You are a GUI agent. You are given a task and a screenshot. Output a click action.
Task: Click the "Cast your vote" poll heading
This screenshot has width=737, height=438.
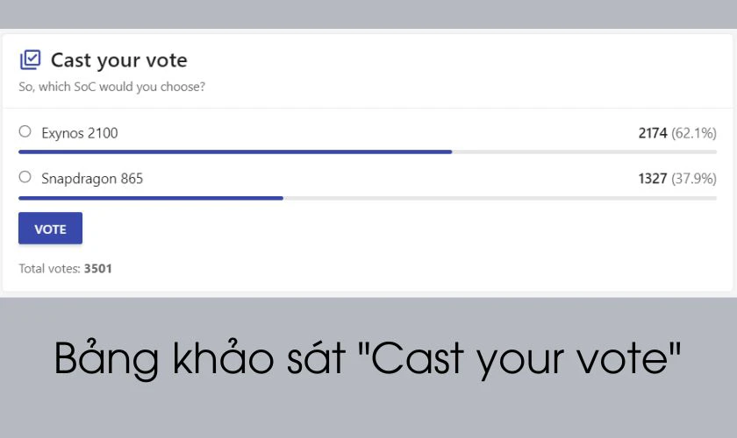click(118, 60)
